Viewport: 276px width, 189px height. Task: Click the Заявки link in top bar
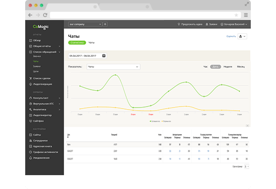pyautogui.click(x=213, y=24)
